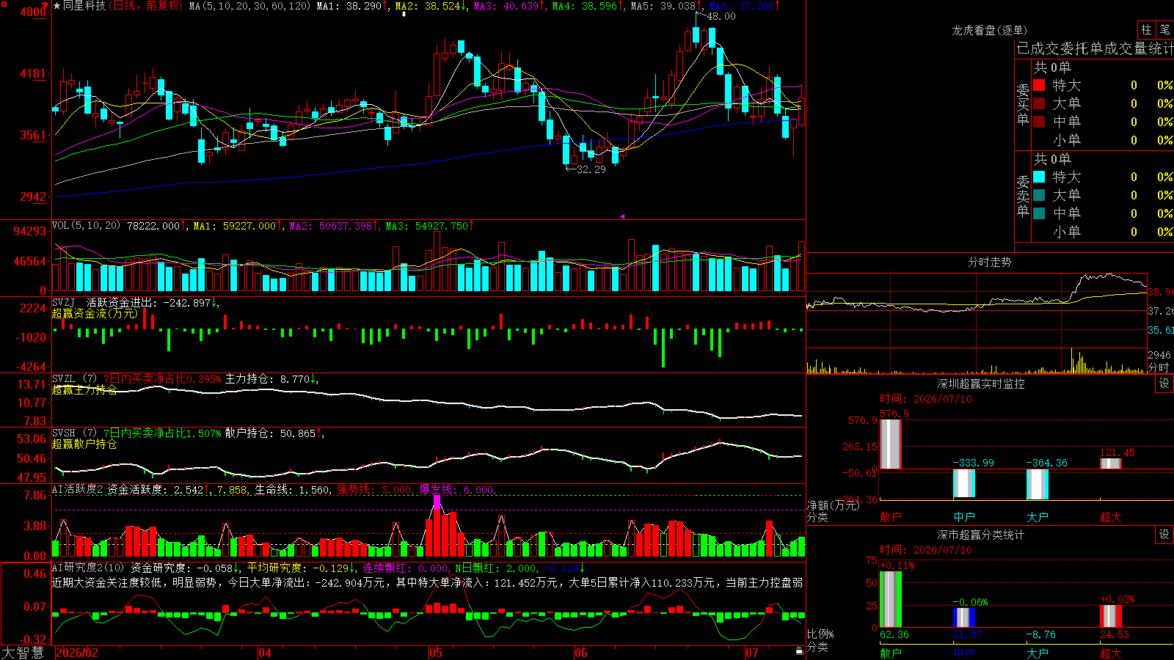Click the 05 month marker on time axis

click(x=436, y=653)
